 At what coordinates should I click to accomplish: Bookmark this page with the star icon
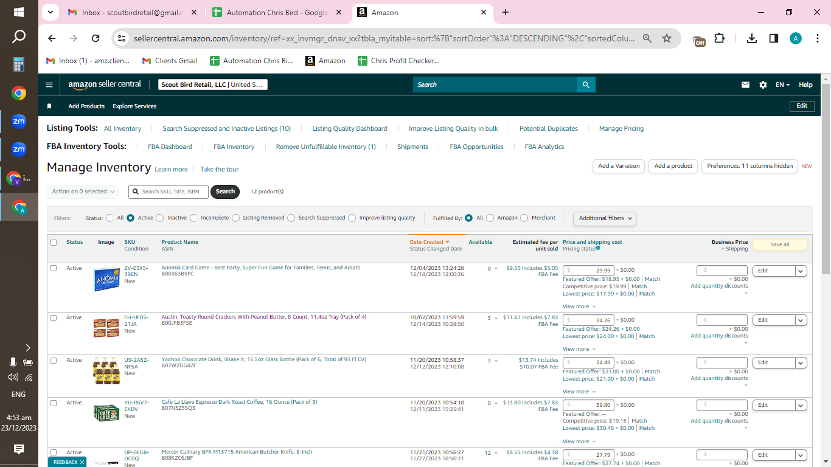point(667,38)
